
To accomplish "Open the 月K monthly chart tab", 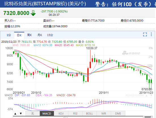I will 40,35.
